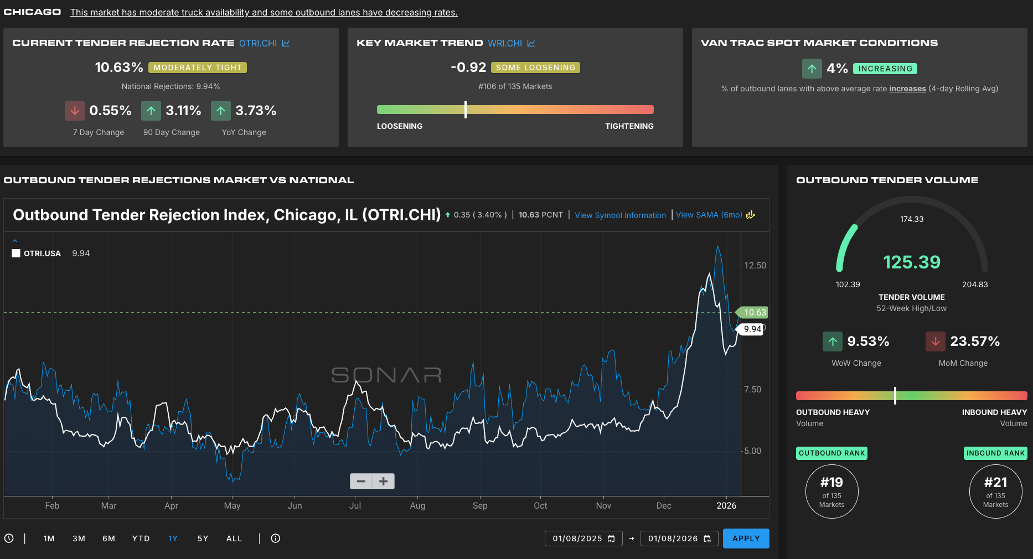Collapse the chart legend chevron
This screenshot has height=559, width=1033.
coord(15,241)
